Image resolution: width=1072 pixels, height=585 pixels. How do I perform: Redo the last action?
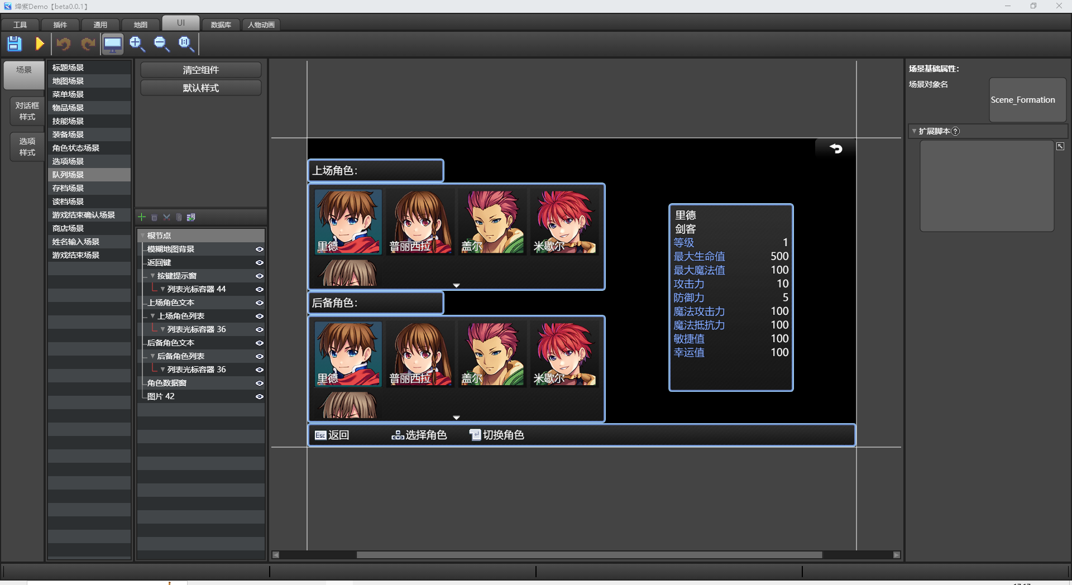click(x=88, y=44)
